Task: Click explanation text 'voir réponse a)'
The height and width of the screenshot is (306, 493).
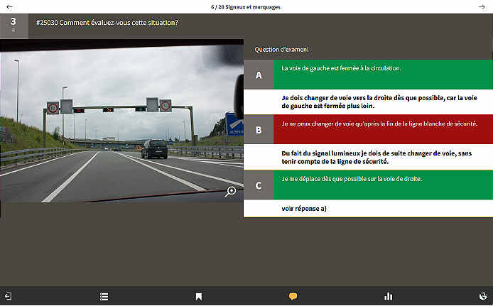Action: coord(304,209)
